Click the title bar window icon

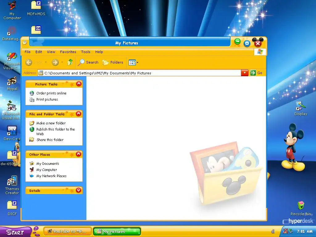[x=25, y=42]
